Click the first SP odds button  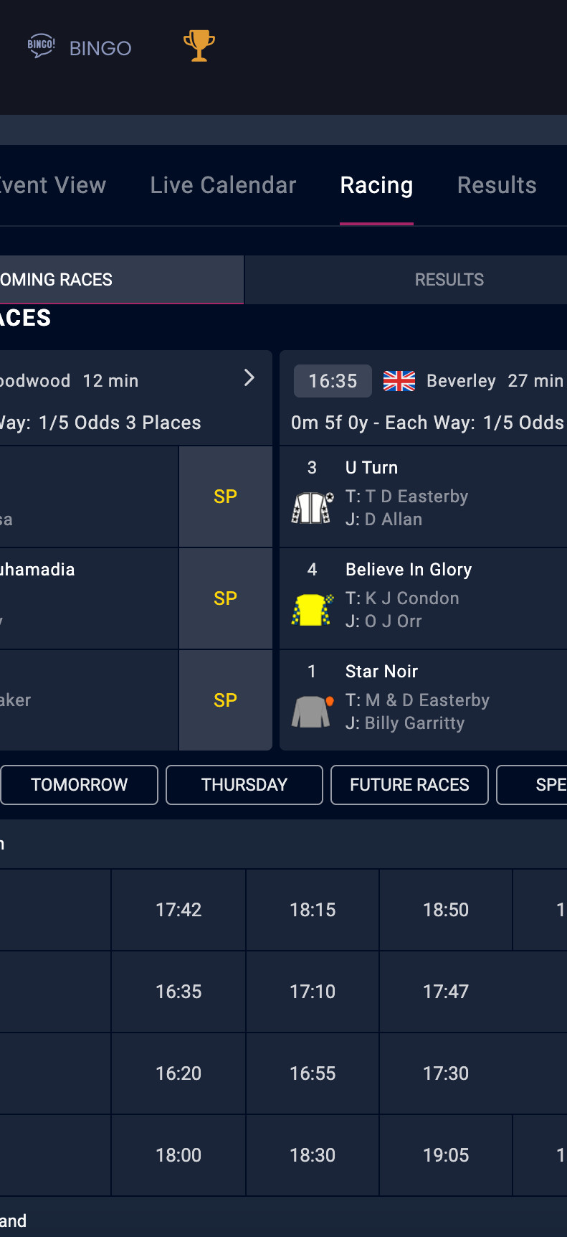[x=225, y=497]
